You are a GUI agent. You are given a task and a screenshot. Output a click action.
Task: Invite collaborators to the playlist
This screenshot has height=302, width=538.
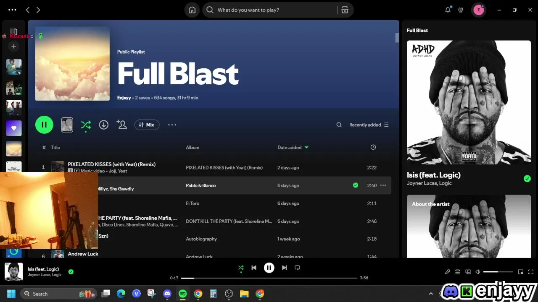click(x=122, y=125)
